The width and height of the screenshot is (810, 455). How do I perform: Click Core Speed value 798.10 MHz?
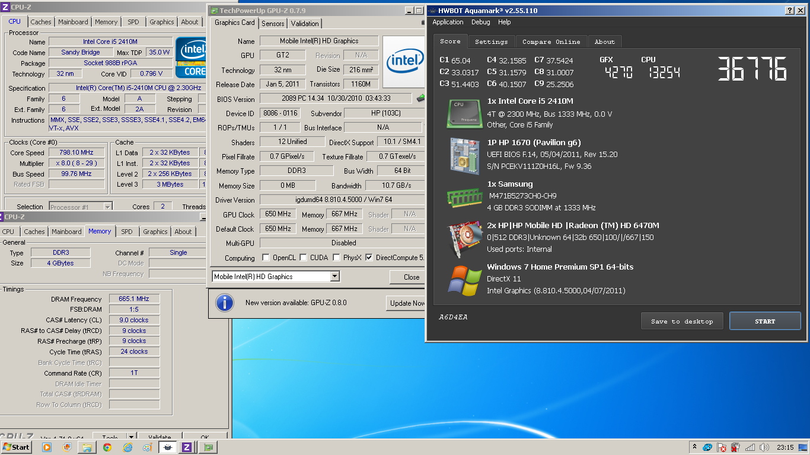pyautogui.click(x=76, y=152)
